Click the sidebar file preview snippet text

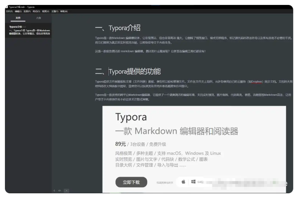pos(30,32)
